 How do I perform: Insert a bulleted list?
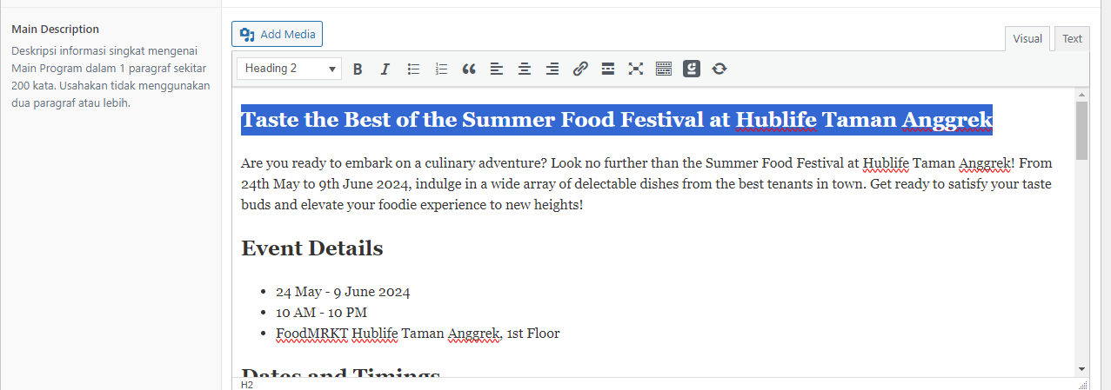coord(413,69)
